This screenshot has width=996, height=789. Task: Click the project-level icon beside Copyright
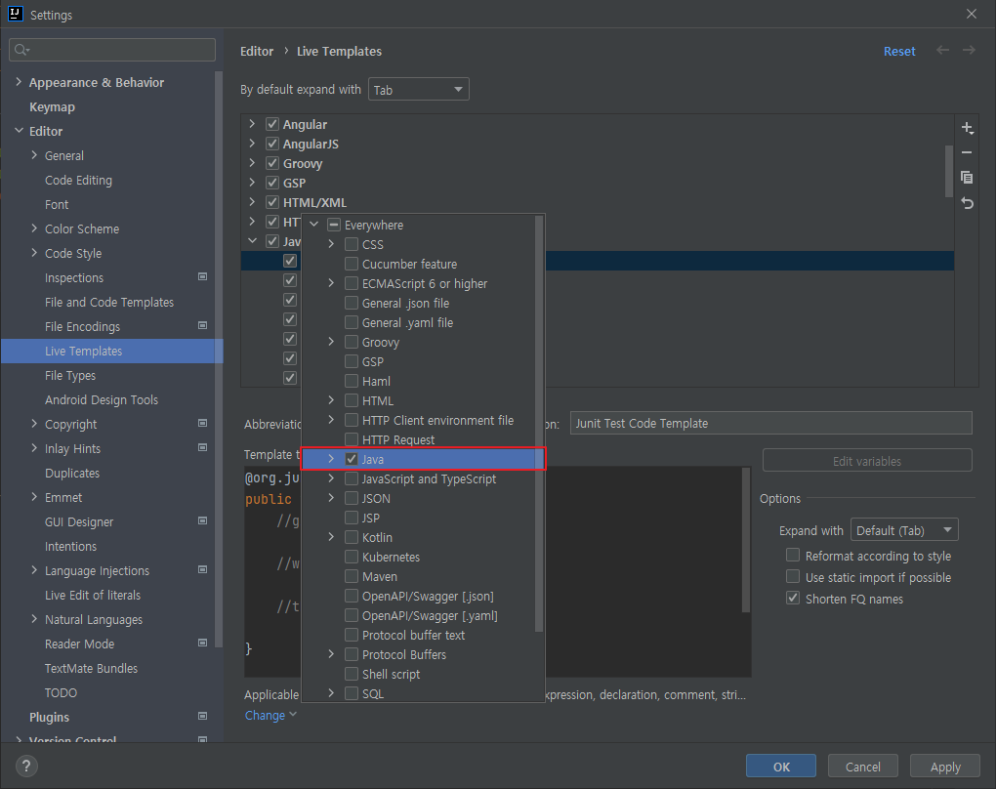(x=203, y=424)
